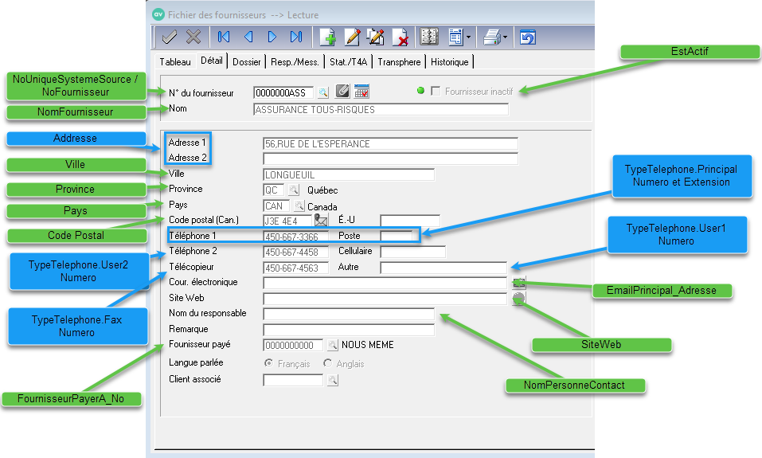This screenshot has height=458, width=762.
Task: Open the printer dropdown arrow in the toolbar
Action: tap(505, 37)
